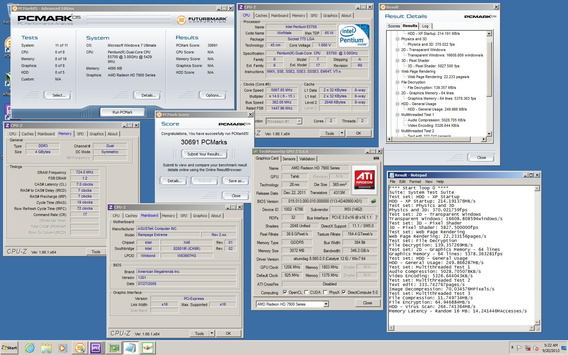Click the Futuremark logo in PCMark05
568x355 pixels.
click(x=202, y=20)
